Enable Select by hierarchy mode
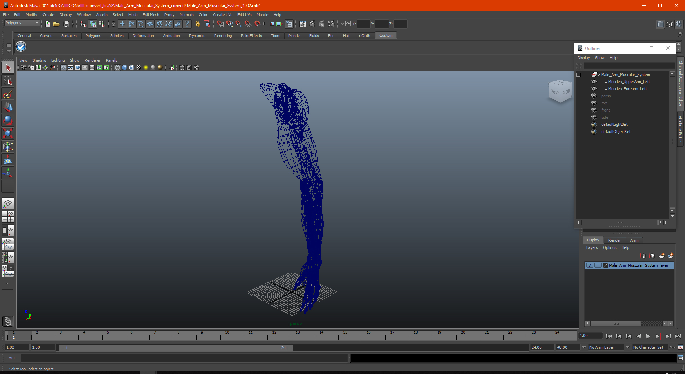Viewport: 685px width, 374px height. [83, 24]
